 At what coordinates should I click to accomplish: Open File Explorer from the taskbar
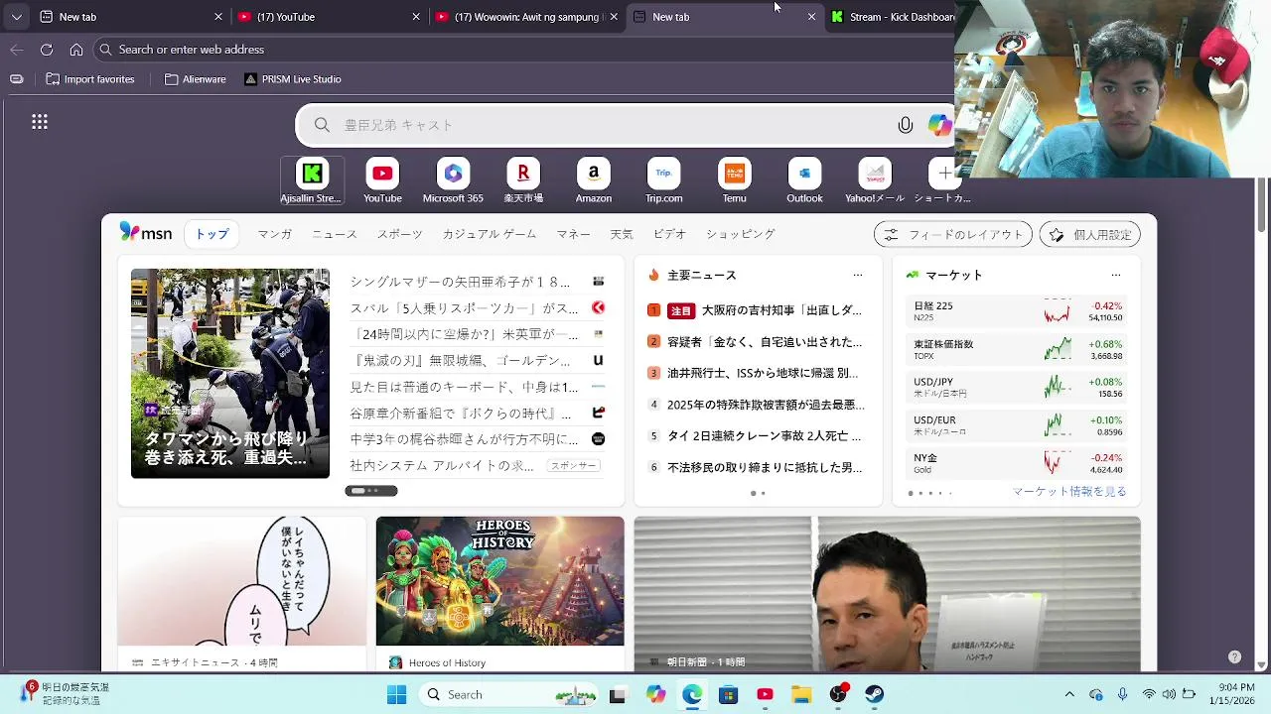[801, 694]
